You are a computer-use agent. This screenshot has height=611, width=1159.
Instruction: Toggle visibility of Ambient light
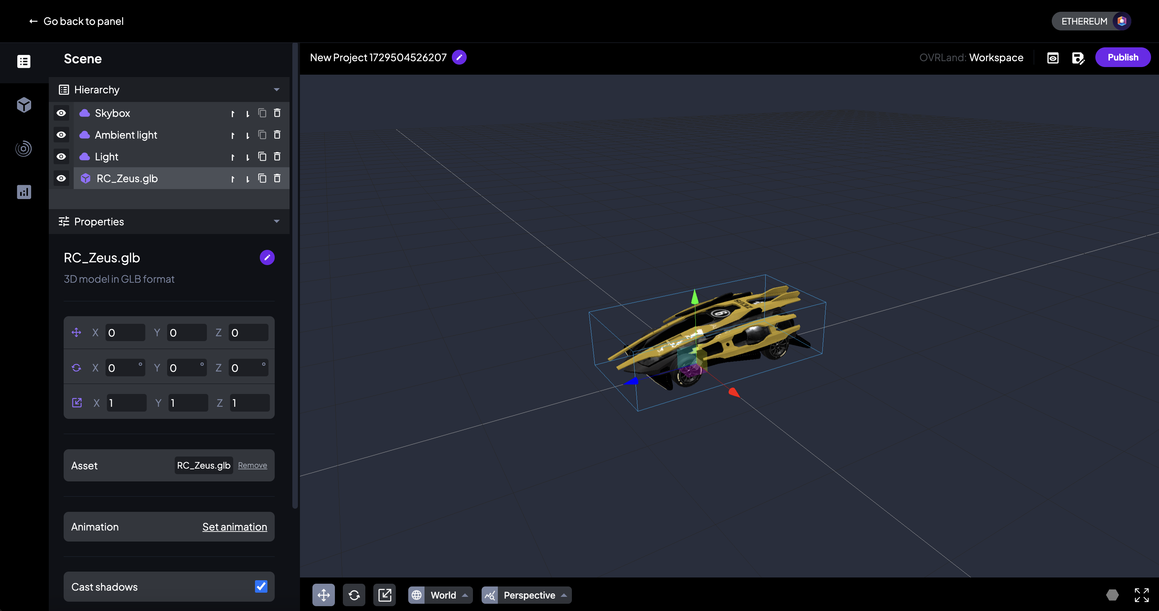pos(61,135)
